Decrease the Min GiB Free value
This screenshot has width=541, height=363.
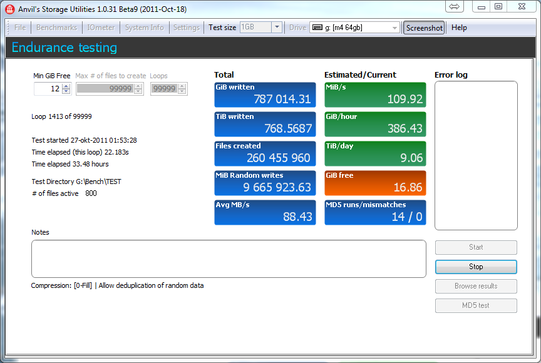coord(66,91)
